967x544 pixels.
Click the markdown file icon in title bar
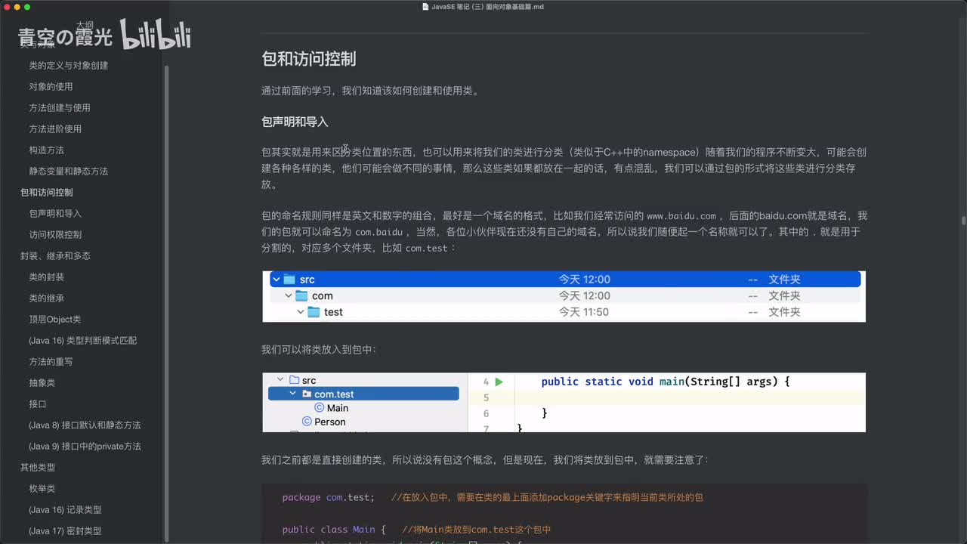pos(425,7)
